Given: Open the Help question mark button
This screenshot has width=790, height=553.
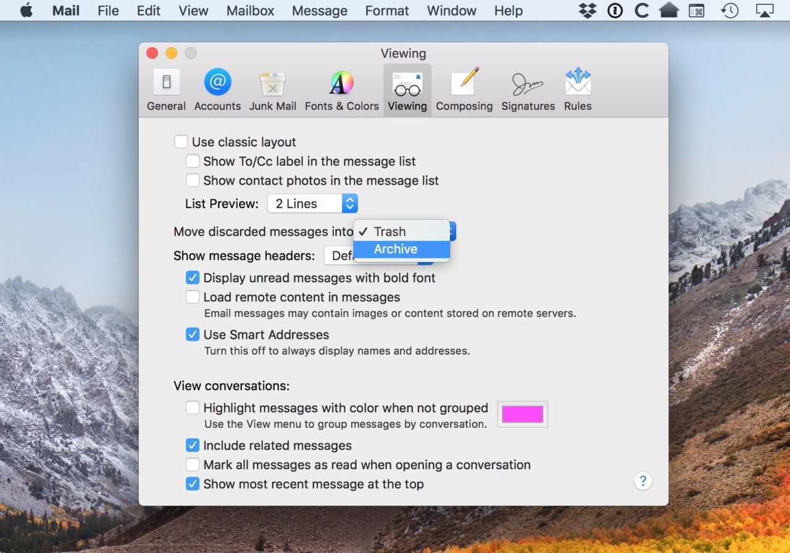Looking at the screenshot, I should (x=642, y=481).
